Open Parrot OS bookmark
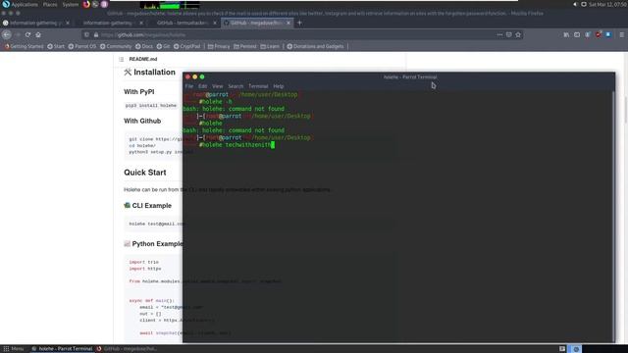Image resolution: width=628 pixels, height=353 pixels. [82, 46]
